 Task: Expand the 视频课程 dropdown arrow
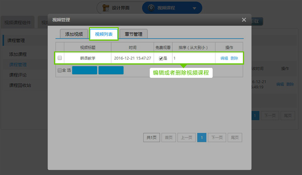[x=194, y=8]
